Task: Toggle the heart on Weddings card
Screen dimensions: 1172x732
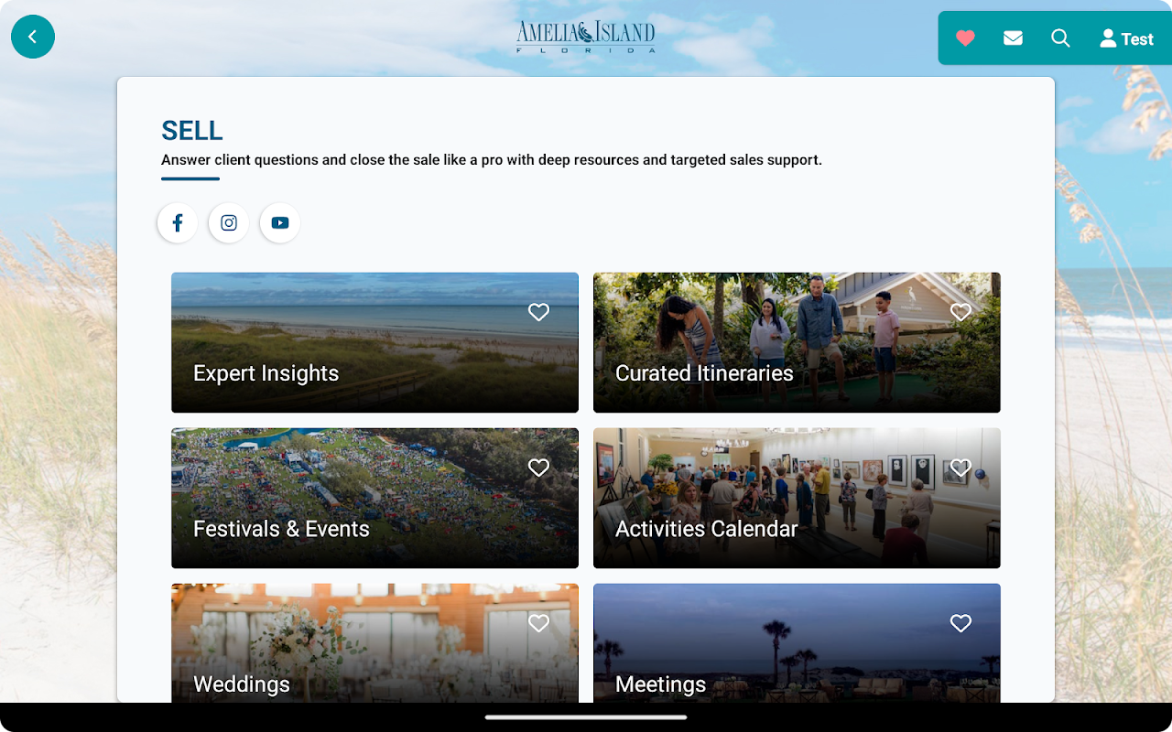Action: [x=538, y=623]
